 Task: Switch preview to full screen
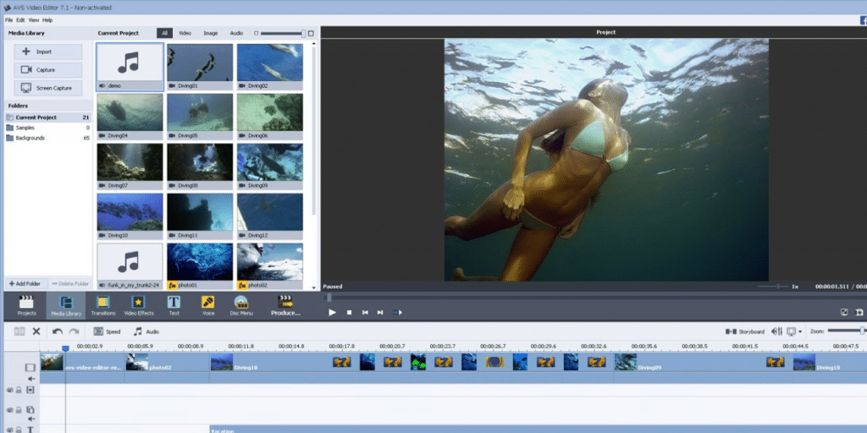click(x=844, y=312)
